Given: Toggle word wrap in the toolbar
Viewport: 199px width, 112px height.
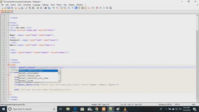Looking at the screenshot, I should [69, 8].
